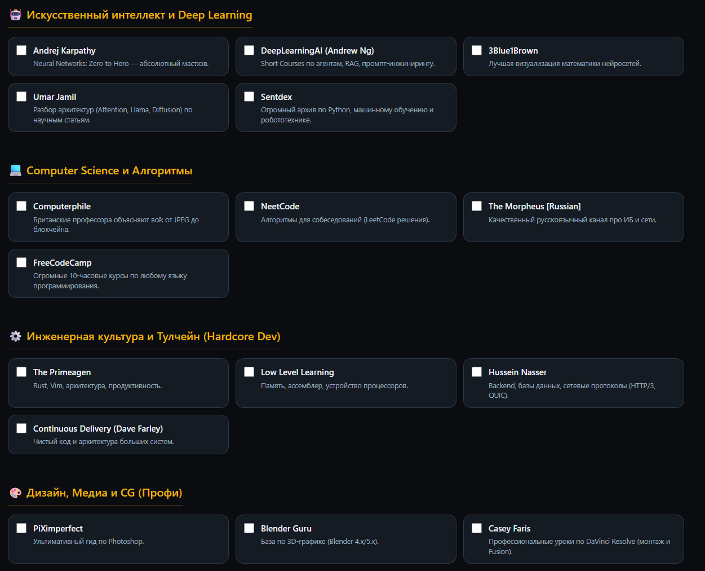705x571 pixels.
Task: Check the Blender Guru checkbox
Action: [x=249, y=528]
